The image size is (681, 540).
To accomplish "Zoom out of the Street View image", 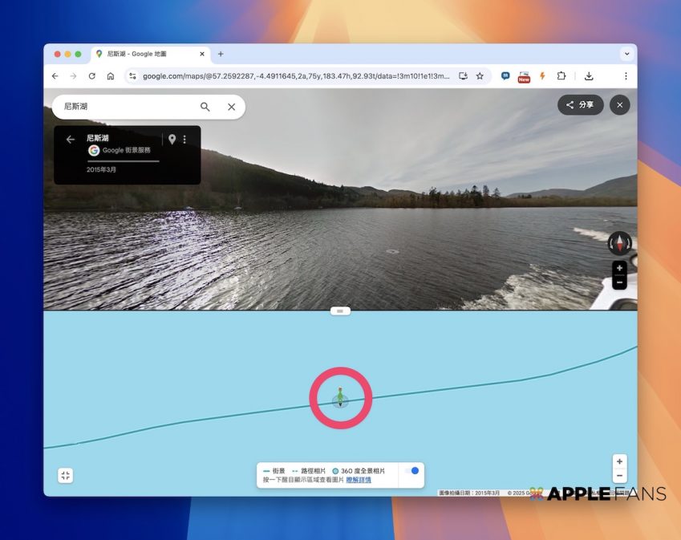I will click(619, 282).
